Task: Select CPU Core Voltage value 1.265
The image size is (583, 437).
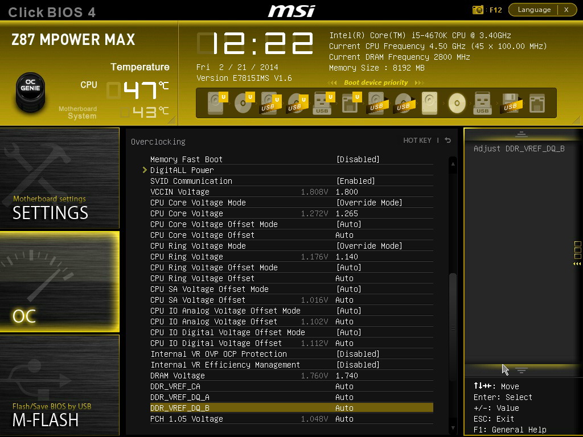Action: 347,213
